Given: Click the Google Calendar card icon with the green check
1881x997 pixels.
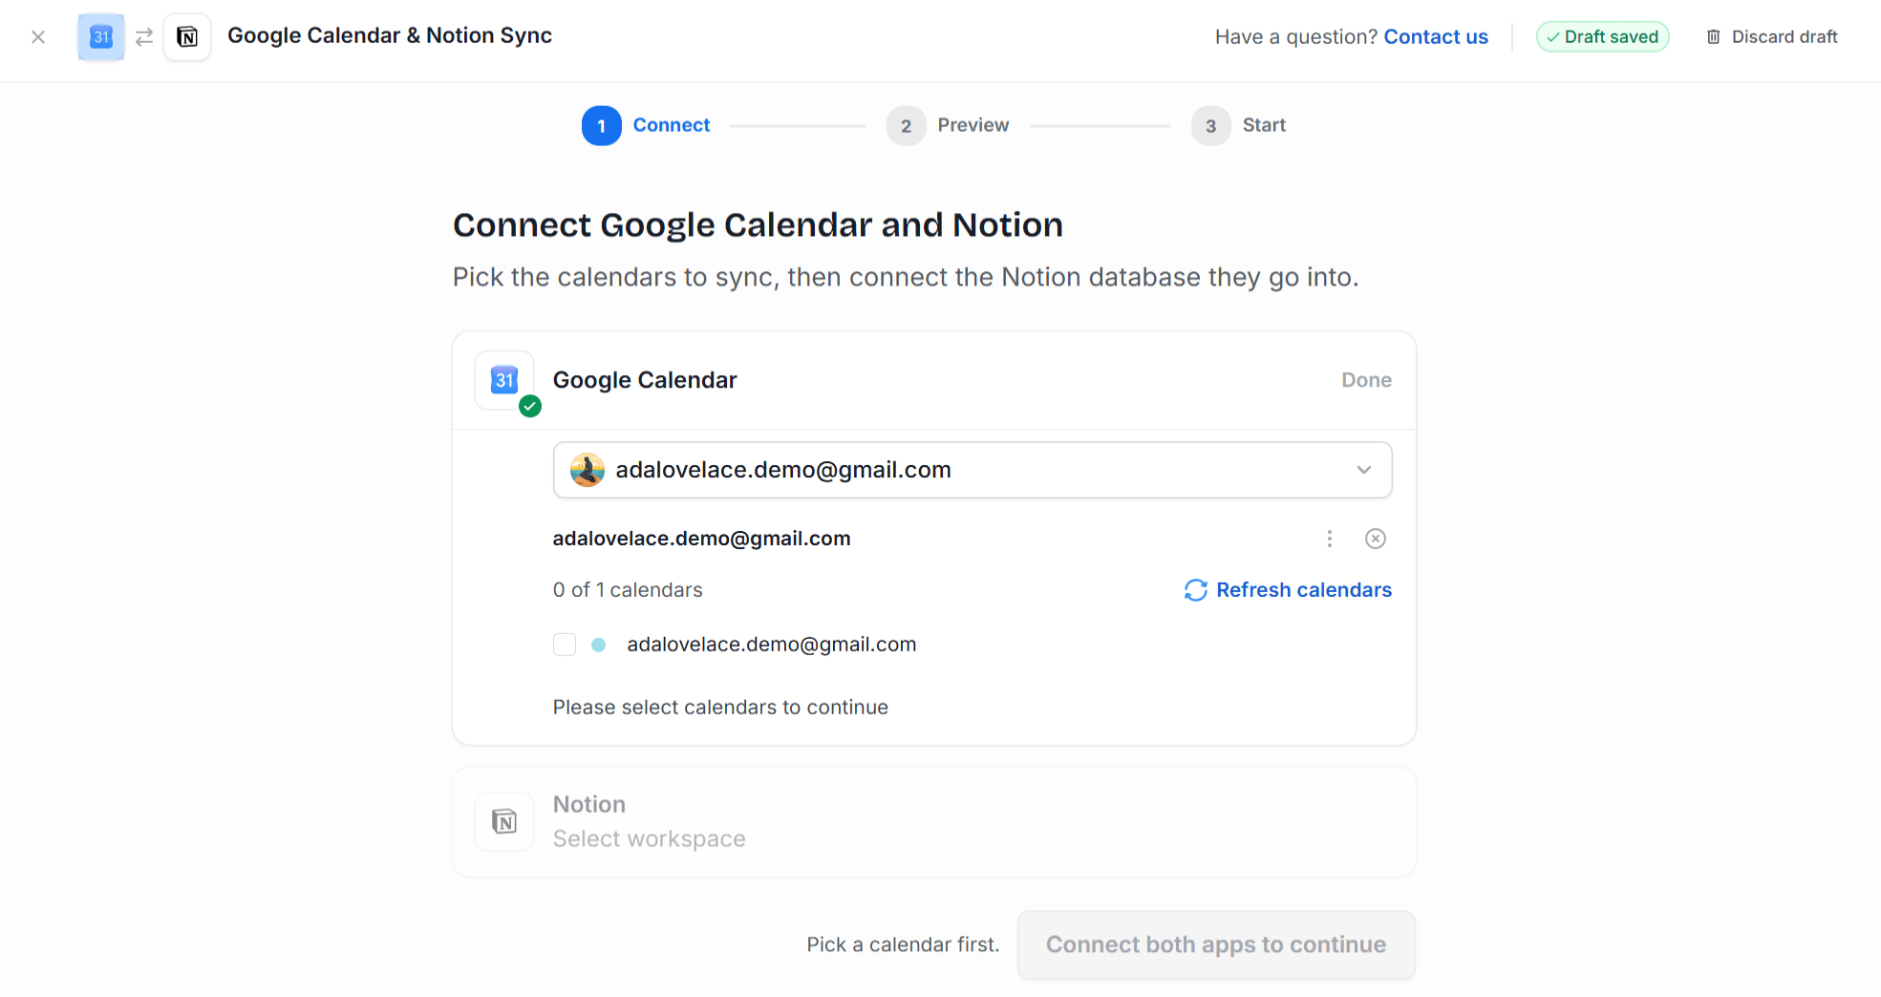Looking at the screenshot, I should (x=504, y=380).
